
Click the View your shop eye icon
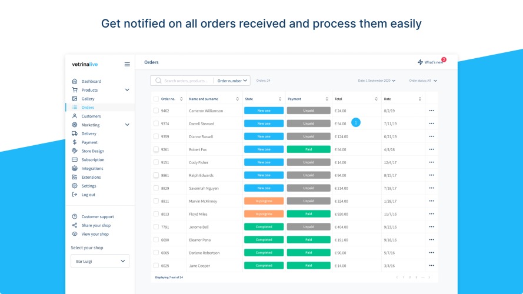pos(75,233)
